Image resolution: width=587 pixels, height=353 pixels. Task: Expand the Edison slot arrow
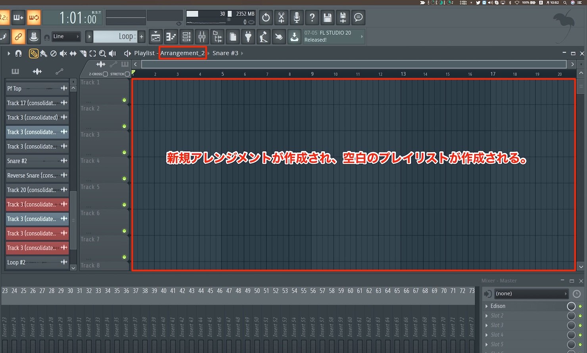(487, 306)
